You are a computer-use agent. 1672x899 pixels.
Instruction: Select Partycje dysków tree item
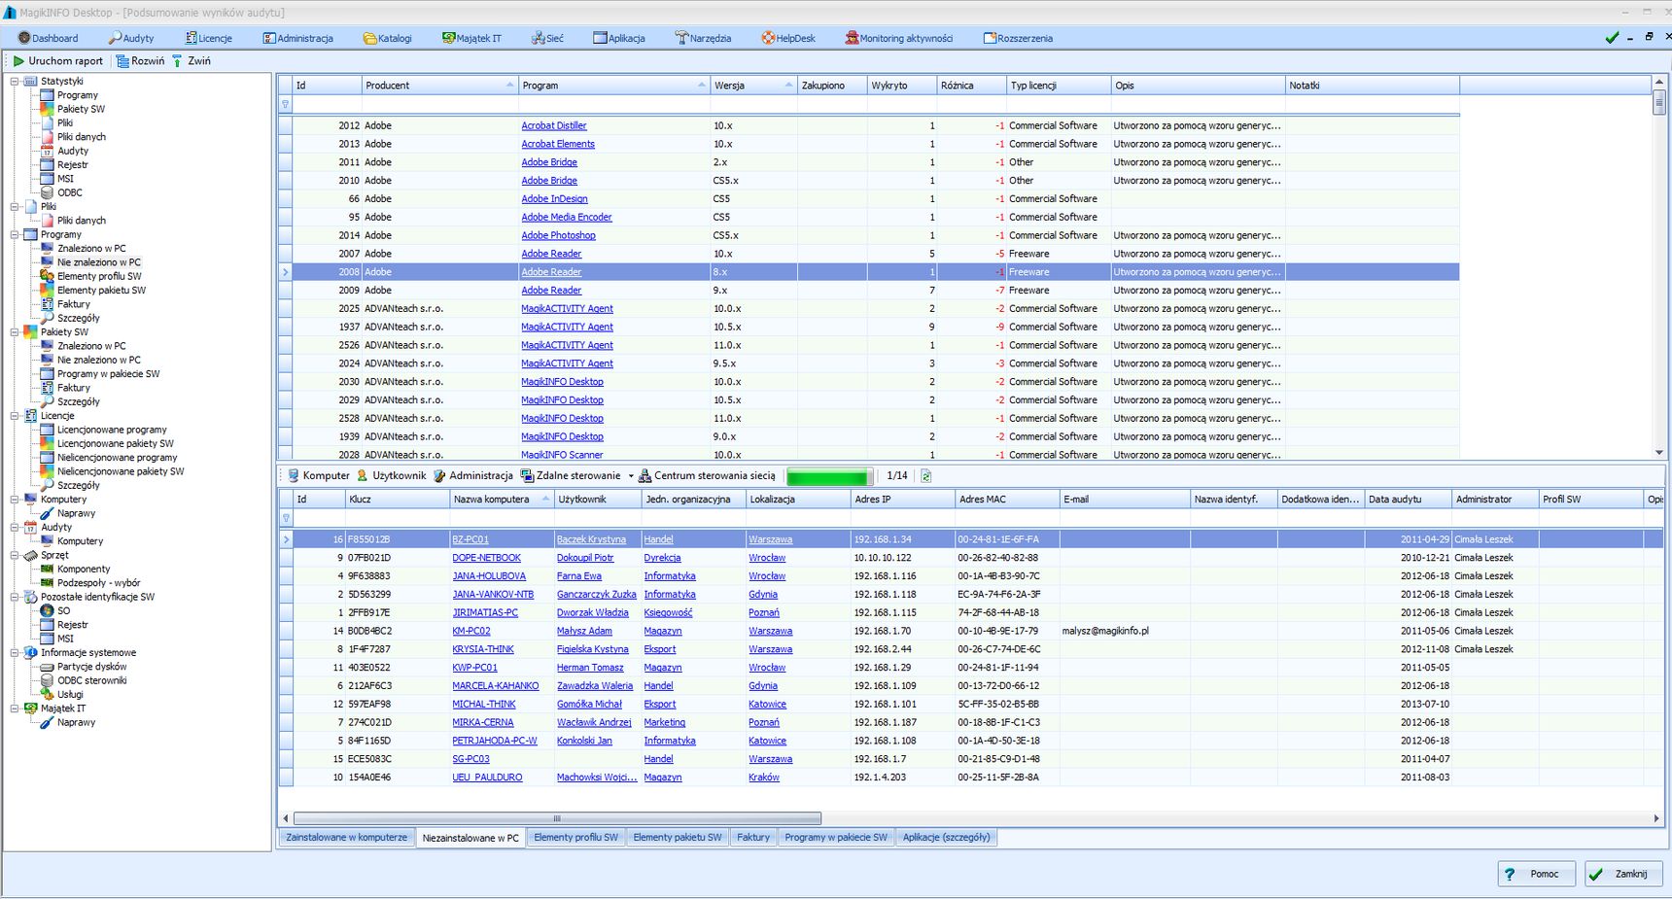[x=91, y=667]
